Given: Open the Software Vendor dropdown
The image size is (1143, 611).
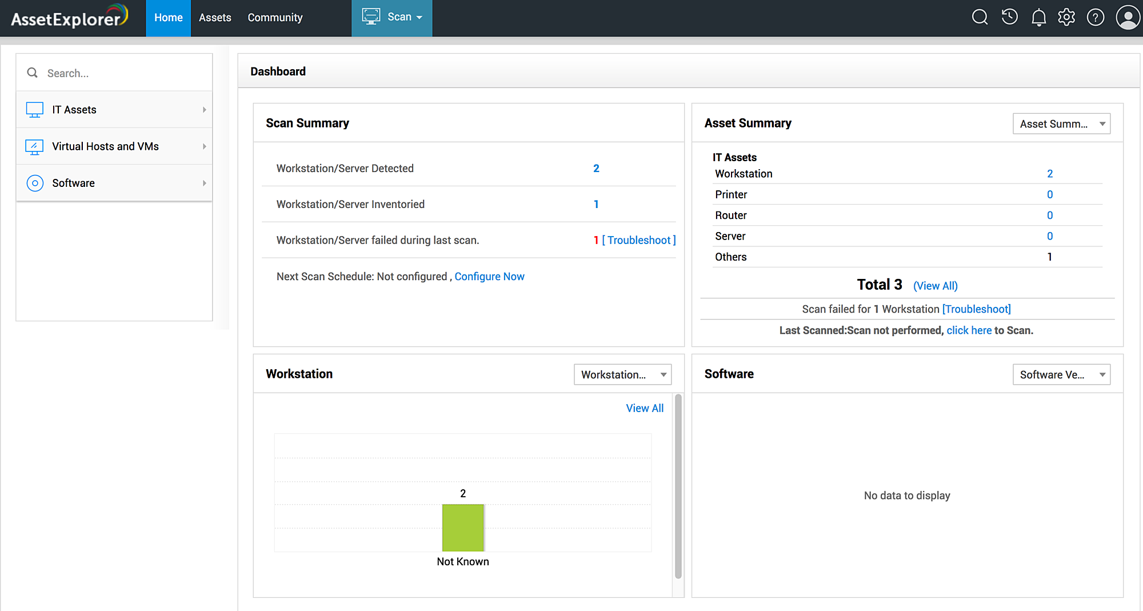Looking at the screenshot, I should [1061, 374].
